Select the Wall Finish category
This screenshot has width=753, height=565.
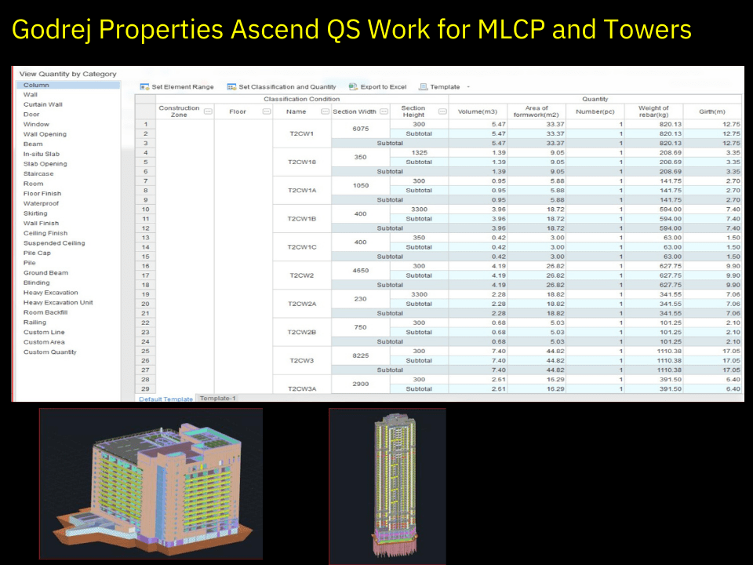click(x=41, y=223)
